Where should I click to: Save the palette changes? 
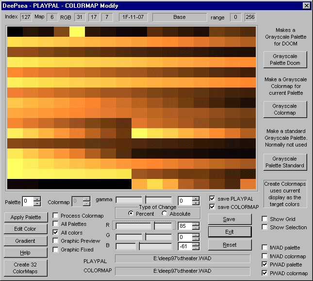(230, 219)
